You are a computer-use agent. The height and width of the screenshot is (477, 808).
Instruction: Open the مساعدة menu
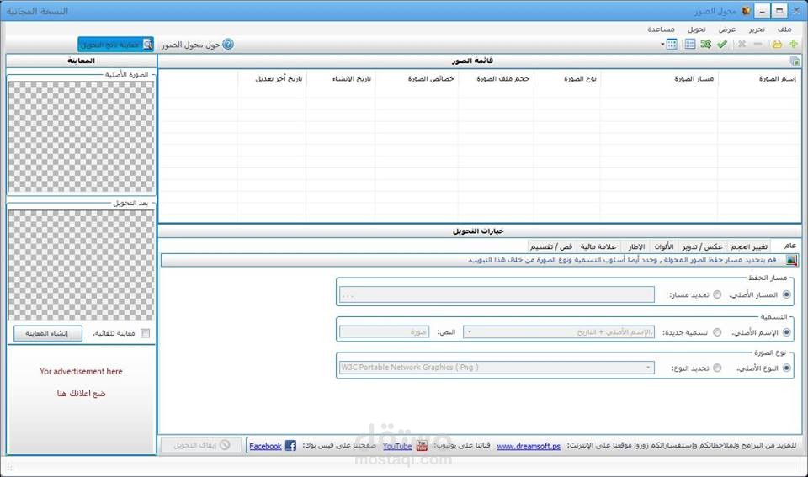(662, 29)
